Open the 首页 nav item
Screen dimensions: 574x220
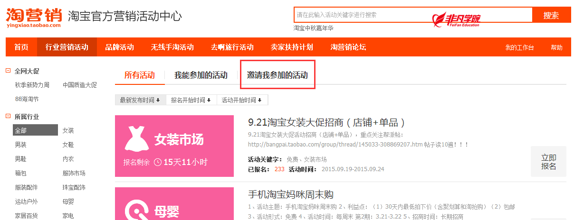(x=21, y=47)
